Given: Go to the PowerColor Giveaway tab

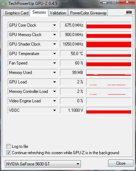Looking at the screenshot, I should pyautogui.click(x=88, y=13).
